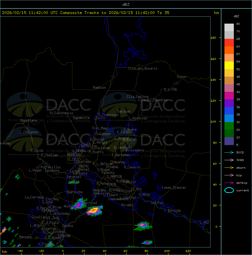
Task: Click the green radar echo over Agrelo
Action: (74, 182)
